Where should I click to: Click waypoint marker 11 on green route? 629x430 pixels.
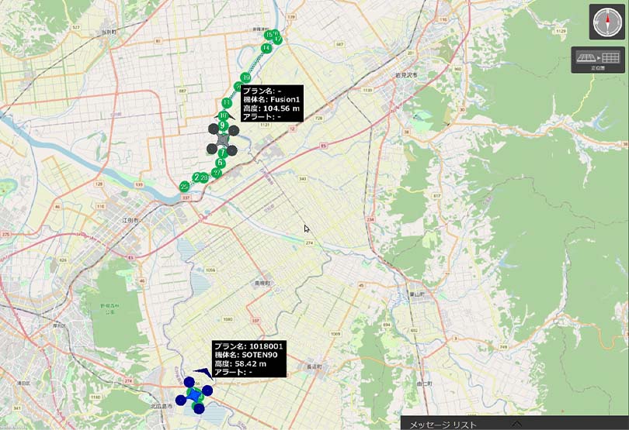(227, 103)
